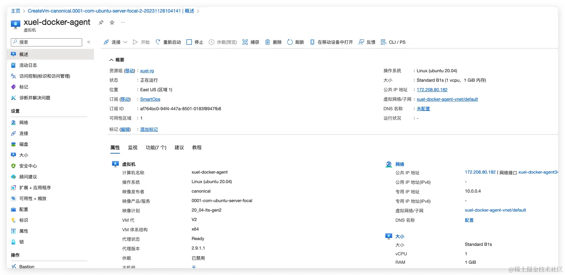565x275 pixels.
Task: Click the 主页 breadcrumb
Action: [x=16, y=11]
